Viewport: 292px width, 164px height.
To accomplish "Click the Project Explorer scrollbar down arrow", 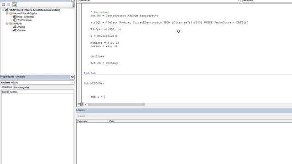I will 73,5.
